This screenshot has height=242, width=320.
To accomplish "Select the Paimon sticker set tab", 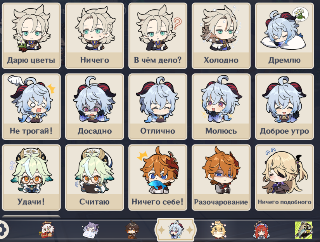I will coord(47,230).
